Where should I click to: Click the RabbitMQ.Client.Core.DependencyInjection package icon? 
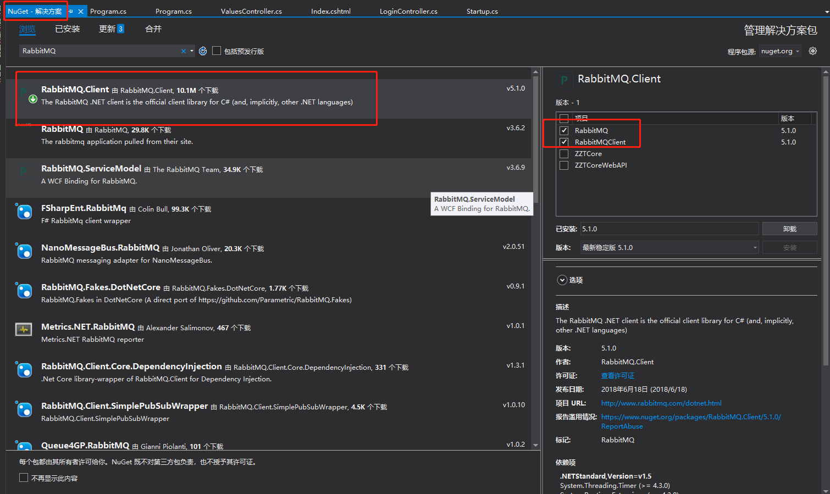(24, 370)
